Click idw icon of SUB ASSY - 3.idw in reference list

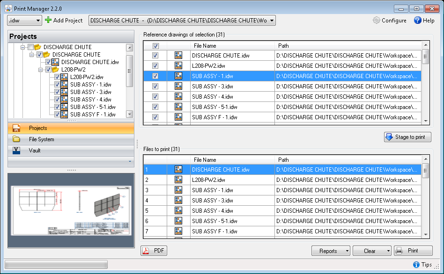coord(178,86)
